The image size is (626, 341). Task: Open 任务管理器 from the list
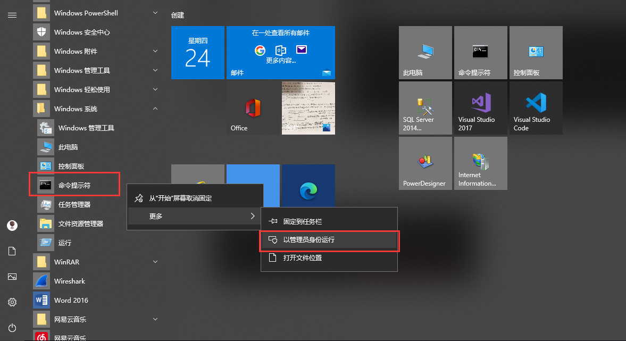[98, 204]
